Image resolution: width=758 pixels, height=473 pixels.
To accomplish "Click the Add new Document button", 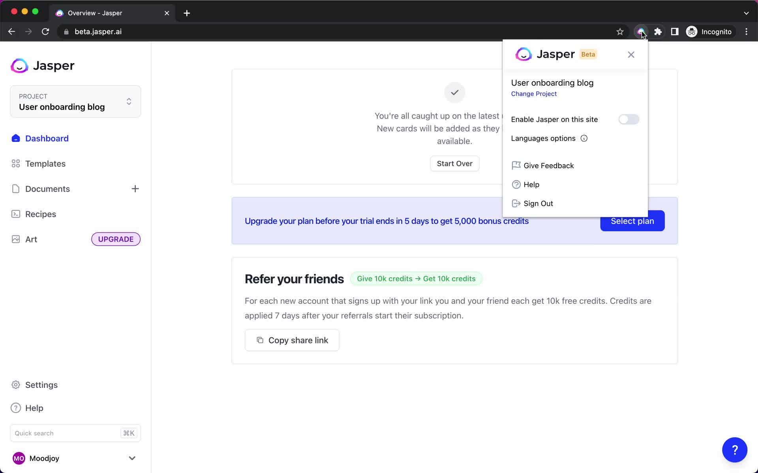I will pyautogui.click(x=135, y=188).
